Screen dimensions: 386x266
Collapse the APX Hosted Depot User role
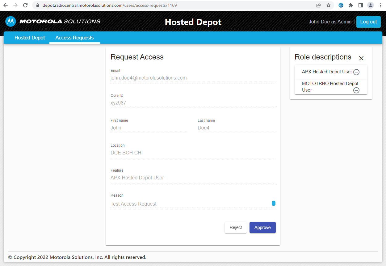pyautogui.click(x=356, y=72)
